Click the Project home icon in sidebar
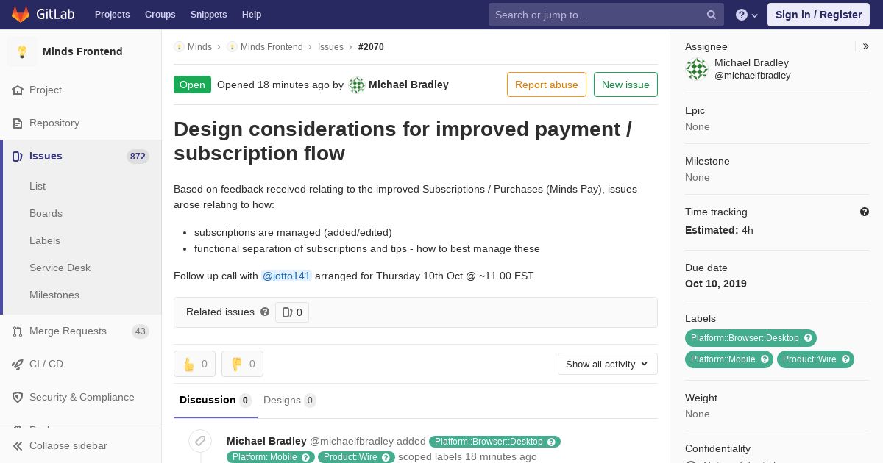The width and height of the screenshot is (883, 463). (18, 90)
